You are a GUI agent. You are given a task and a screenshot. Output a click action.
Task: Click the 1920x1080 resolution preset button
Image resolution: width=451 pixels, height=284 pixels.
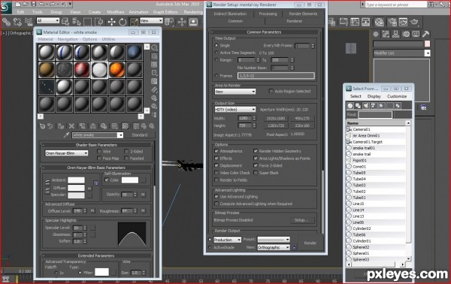point(276,119)
